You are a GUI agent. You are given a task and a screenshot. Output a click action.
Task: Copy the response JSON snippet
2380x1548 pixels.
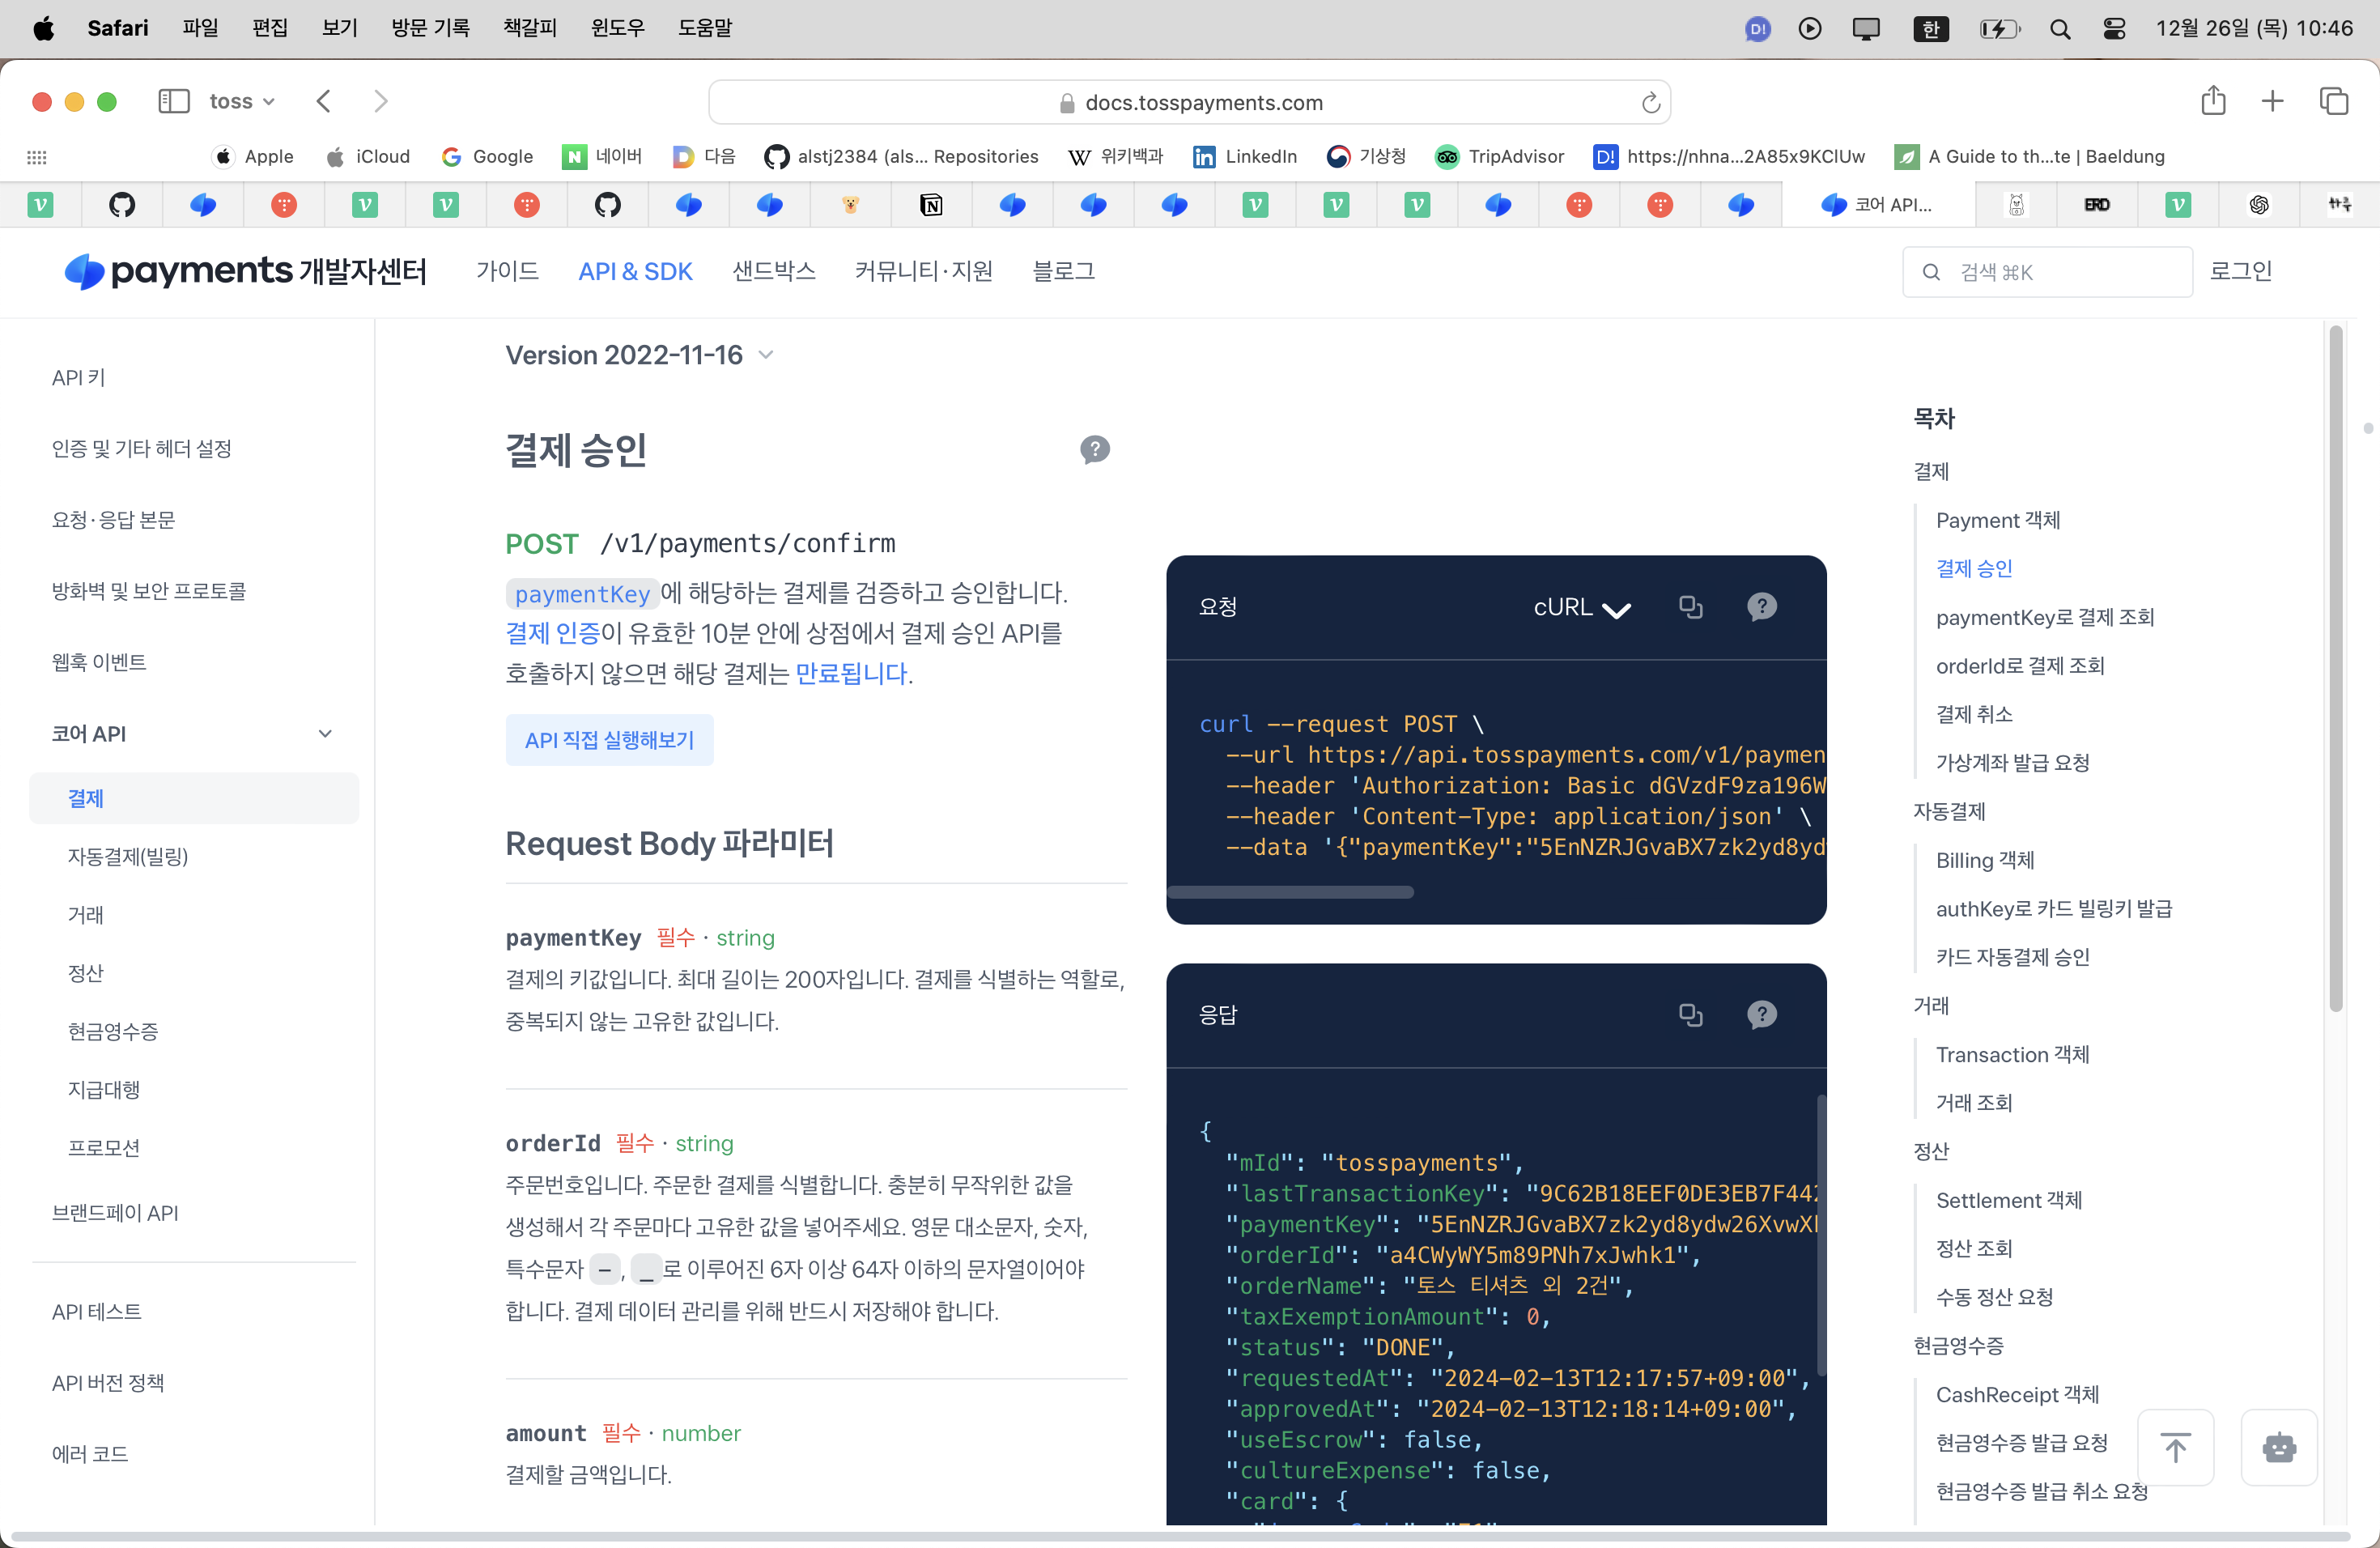[x=1690, y=1015]
